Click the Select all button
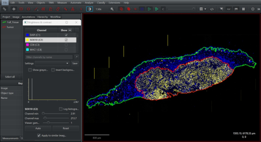The image size is (261, 142). (10, 77)
